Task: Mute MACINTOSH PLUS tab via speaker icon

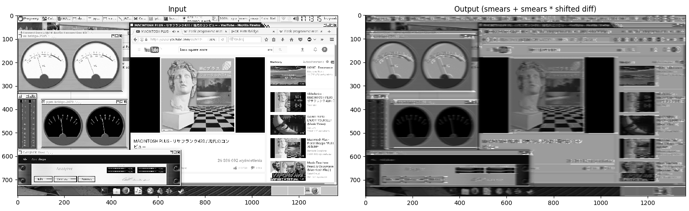Action: click(x=174, y=31)
